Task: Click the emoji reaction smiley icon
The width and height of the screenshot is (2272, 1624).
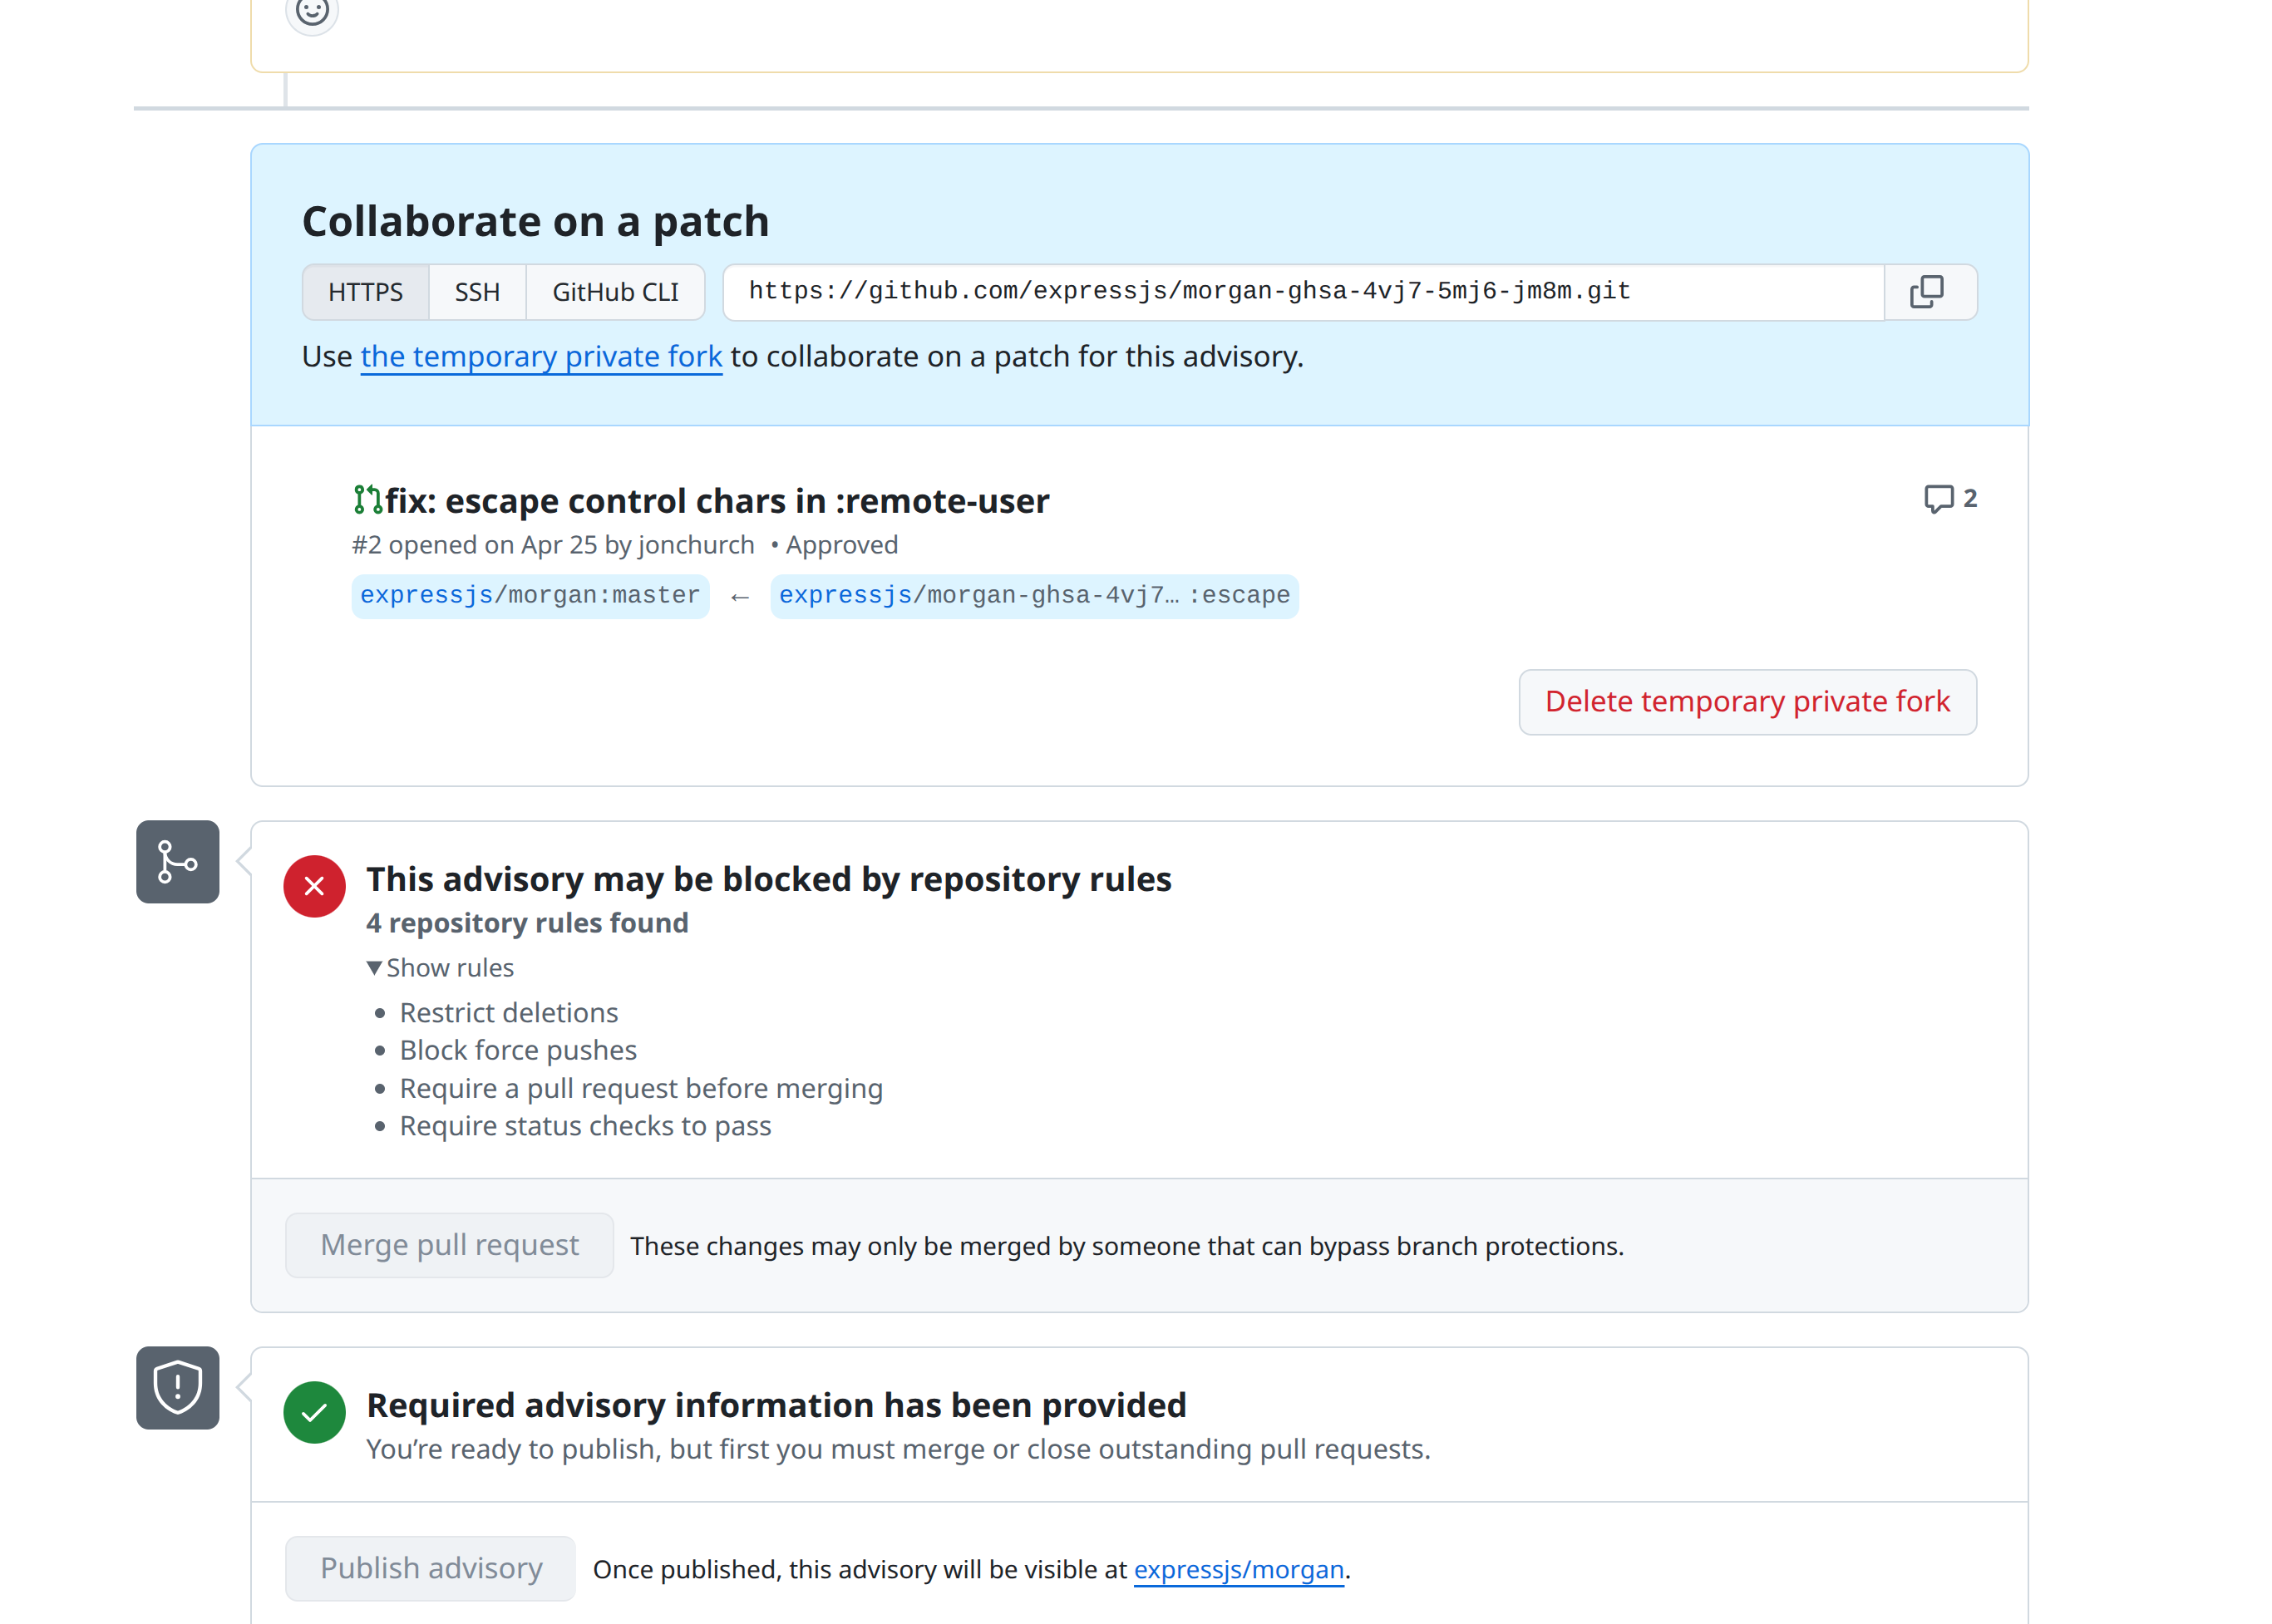Action: click(x=312, y=12)
